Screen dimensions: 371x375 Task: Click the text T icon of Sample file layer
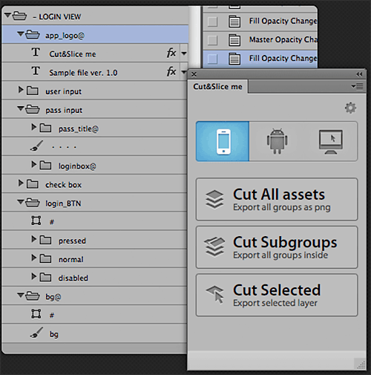(36, 71)
